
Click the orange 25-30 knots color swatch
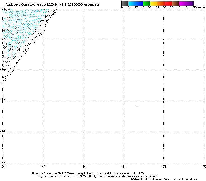[161, 3]
